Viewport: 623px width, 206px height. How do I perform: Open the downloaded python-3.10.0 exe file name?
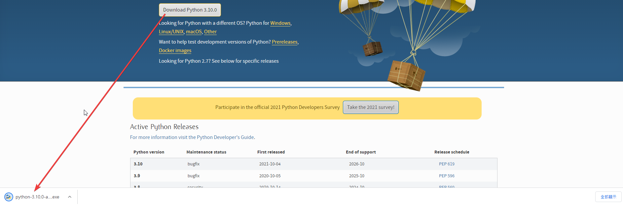pos(37,197)
